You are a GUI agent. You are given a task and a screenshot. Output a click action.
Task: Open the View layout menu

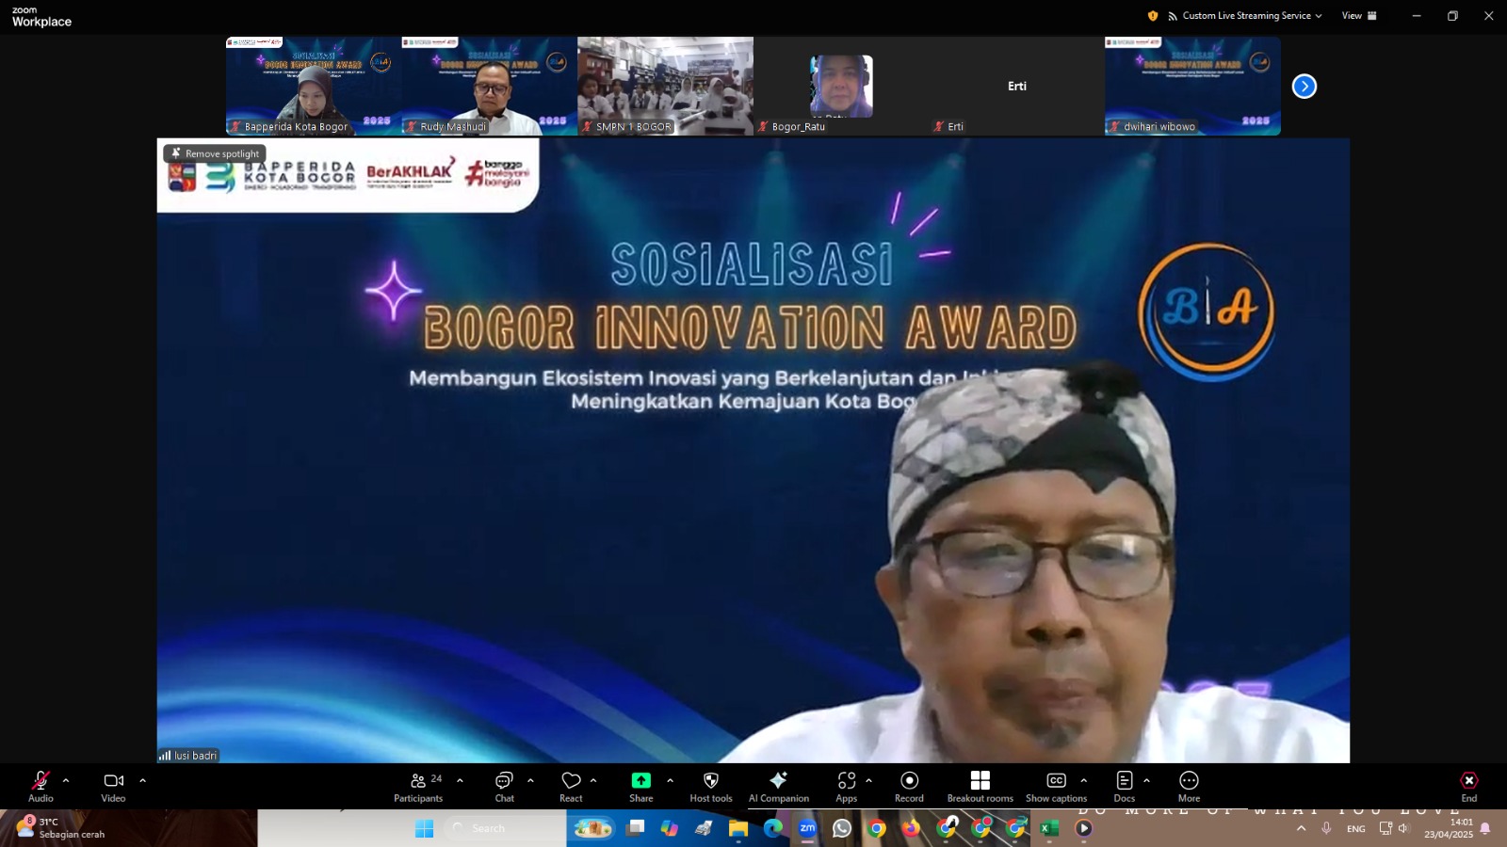point(1359,15)
